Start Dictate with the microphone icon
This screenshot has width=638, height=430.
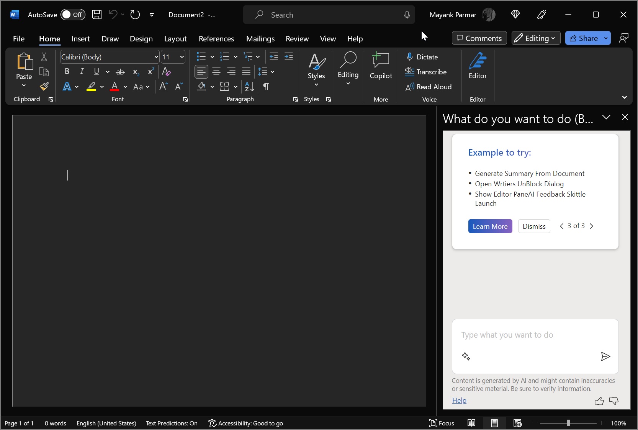pyautogui.click(x=410, y=57)
